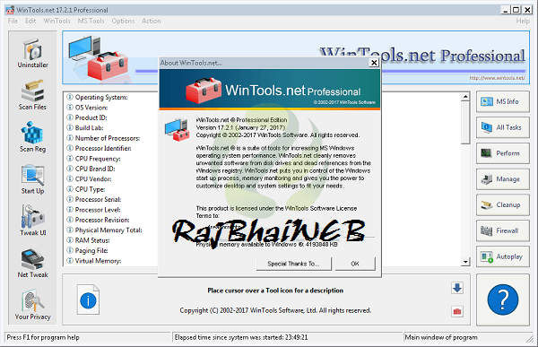The height and width of the screenshot is (347, 538).
Task: Open the Action menu
Action: tap(151, 21)
